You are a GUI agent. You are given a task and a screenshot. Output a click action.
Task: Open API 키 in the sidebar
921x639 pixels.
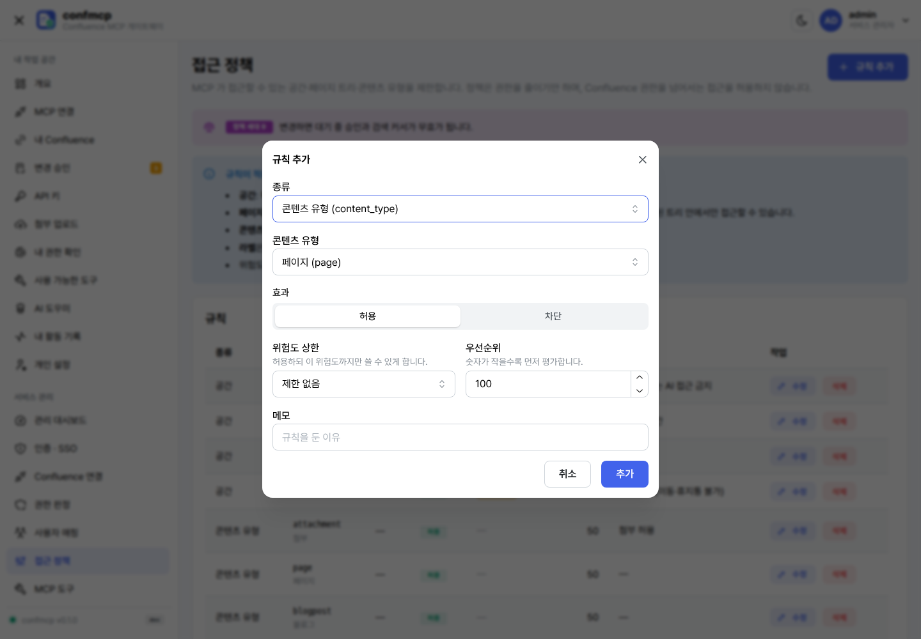point(88,196)
